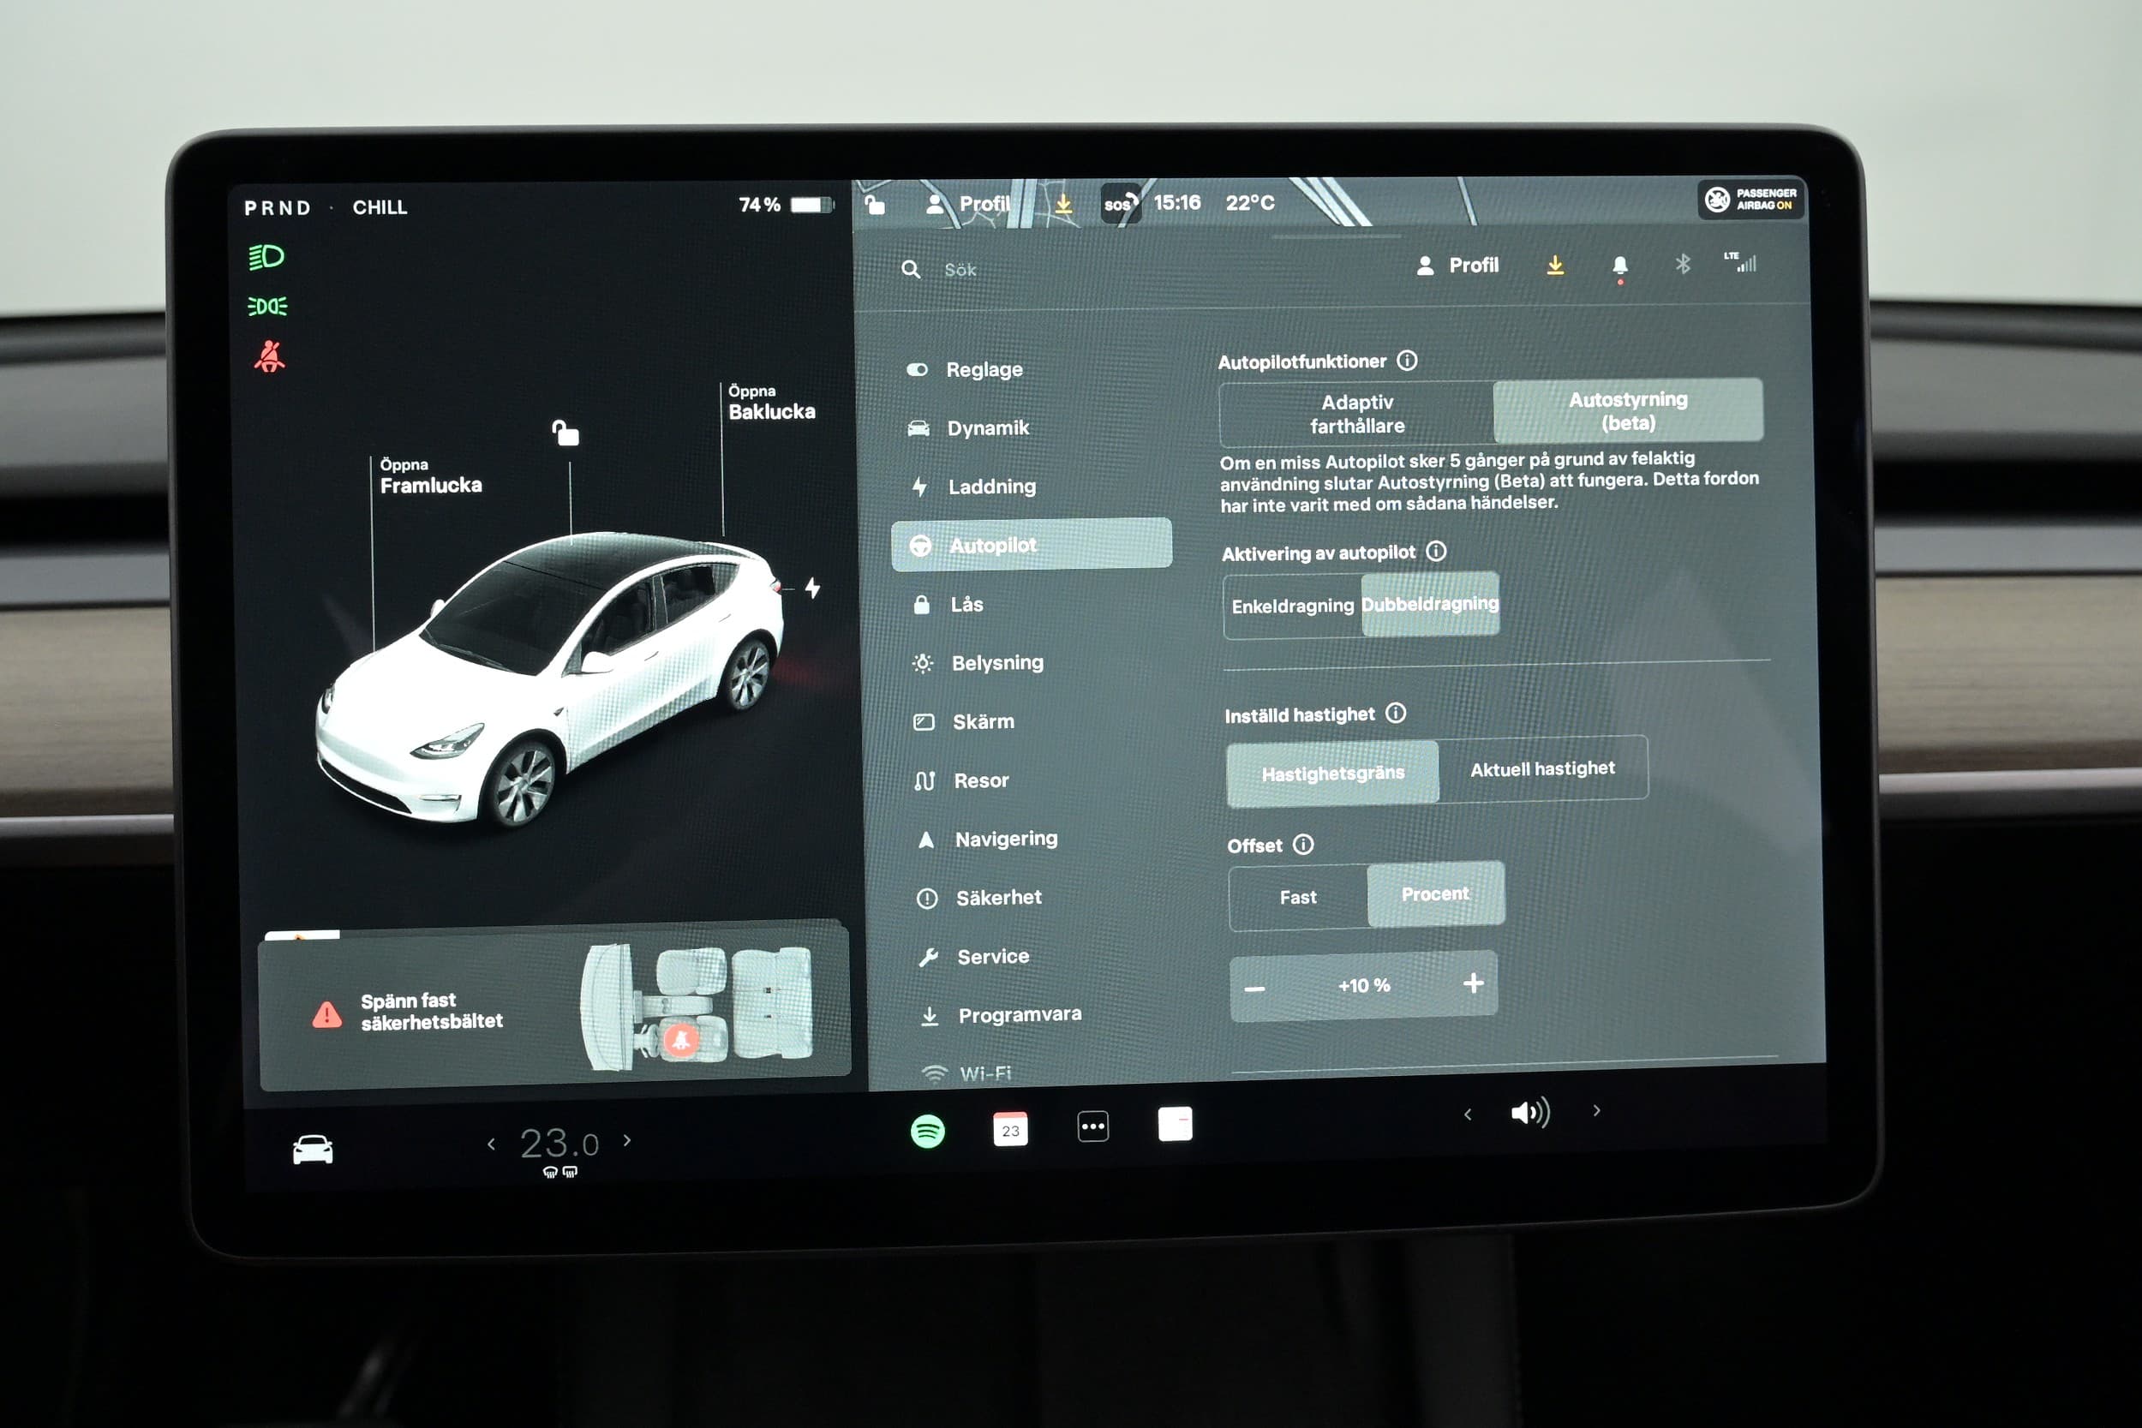Select Fast offset type
2142x1428 pixels.
coord(1298,897)
